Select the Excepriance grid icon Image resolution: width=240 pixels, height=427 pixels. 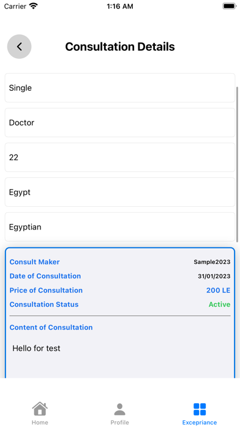pos(200,409)
